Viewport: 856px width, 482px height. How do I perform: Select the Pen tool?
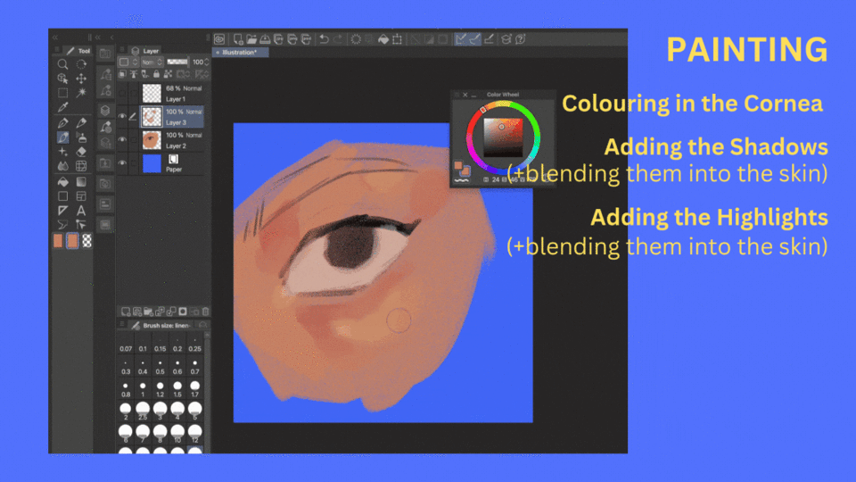click(62, 122)
